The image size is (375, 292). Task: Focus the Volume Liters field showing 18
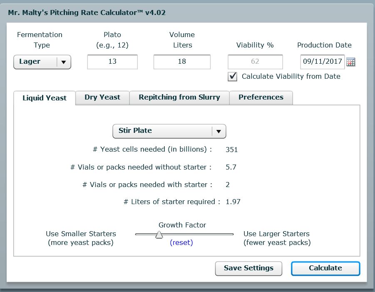[182, 62]
